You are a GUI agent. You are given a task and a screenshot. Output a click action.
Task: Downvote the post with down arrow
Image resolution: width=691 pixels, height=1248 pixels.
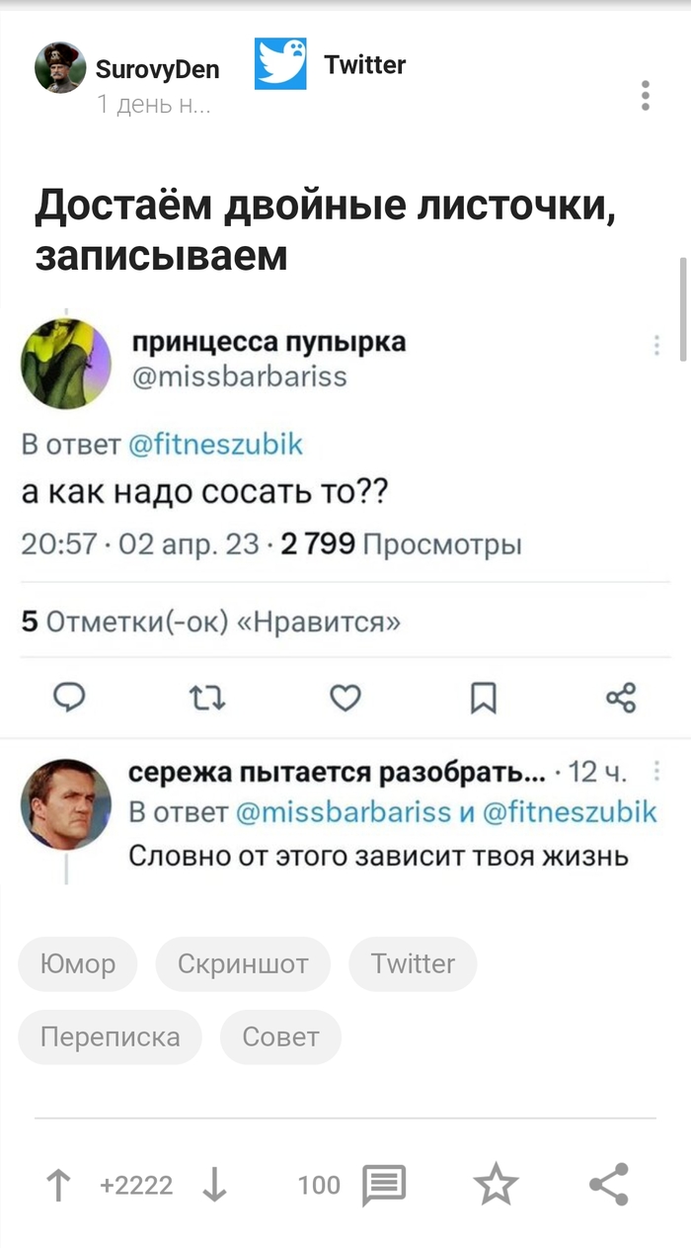point(214,1184)
